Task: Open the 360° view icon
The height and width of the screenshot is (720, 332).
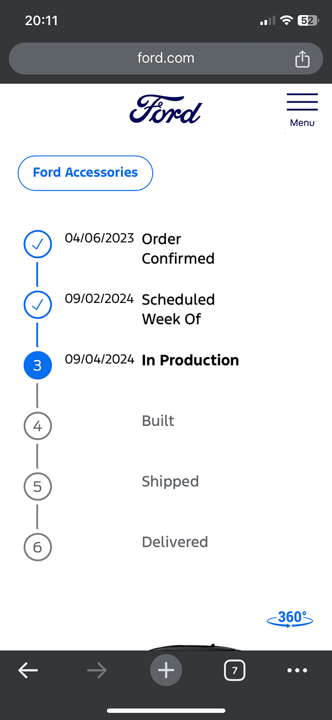Action: pos(290,618)
